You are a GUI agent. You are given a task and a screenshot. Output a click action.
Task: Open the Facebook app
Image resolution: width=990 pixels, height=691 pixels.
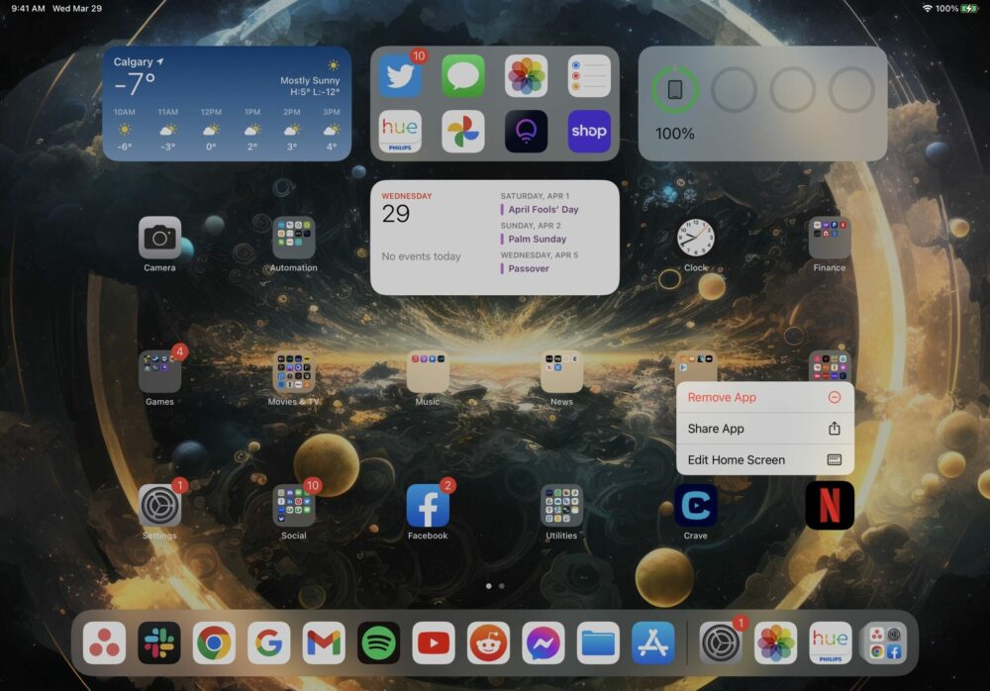(428, 505)
